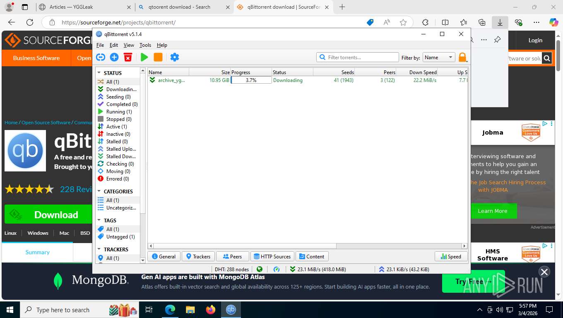The height and width of the screenshot is (318, 563).
Task: Click the upload speed status bar entry
Action: pyautogui.click(x=404, y=269)
